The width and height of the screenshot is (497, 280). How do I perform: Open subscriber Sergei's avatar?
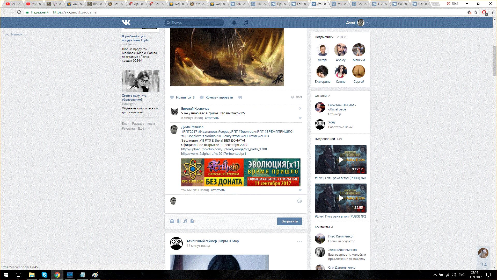[x=323, y=50]
